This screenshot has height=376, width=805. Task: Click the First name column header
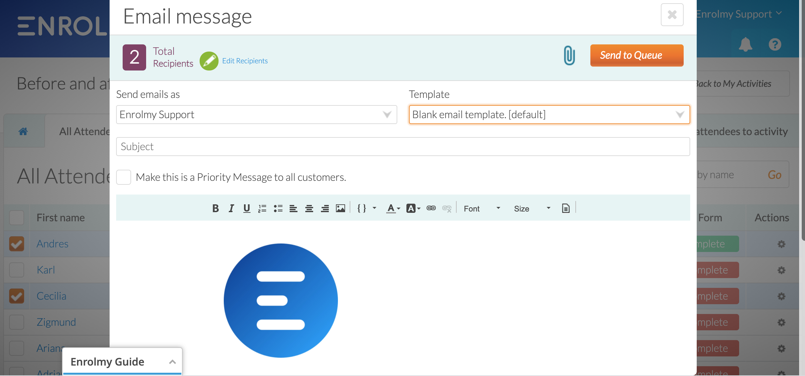61,218
